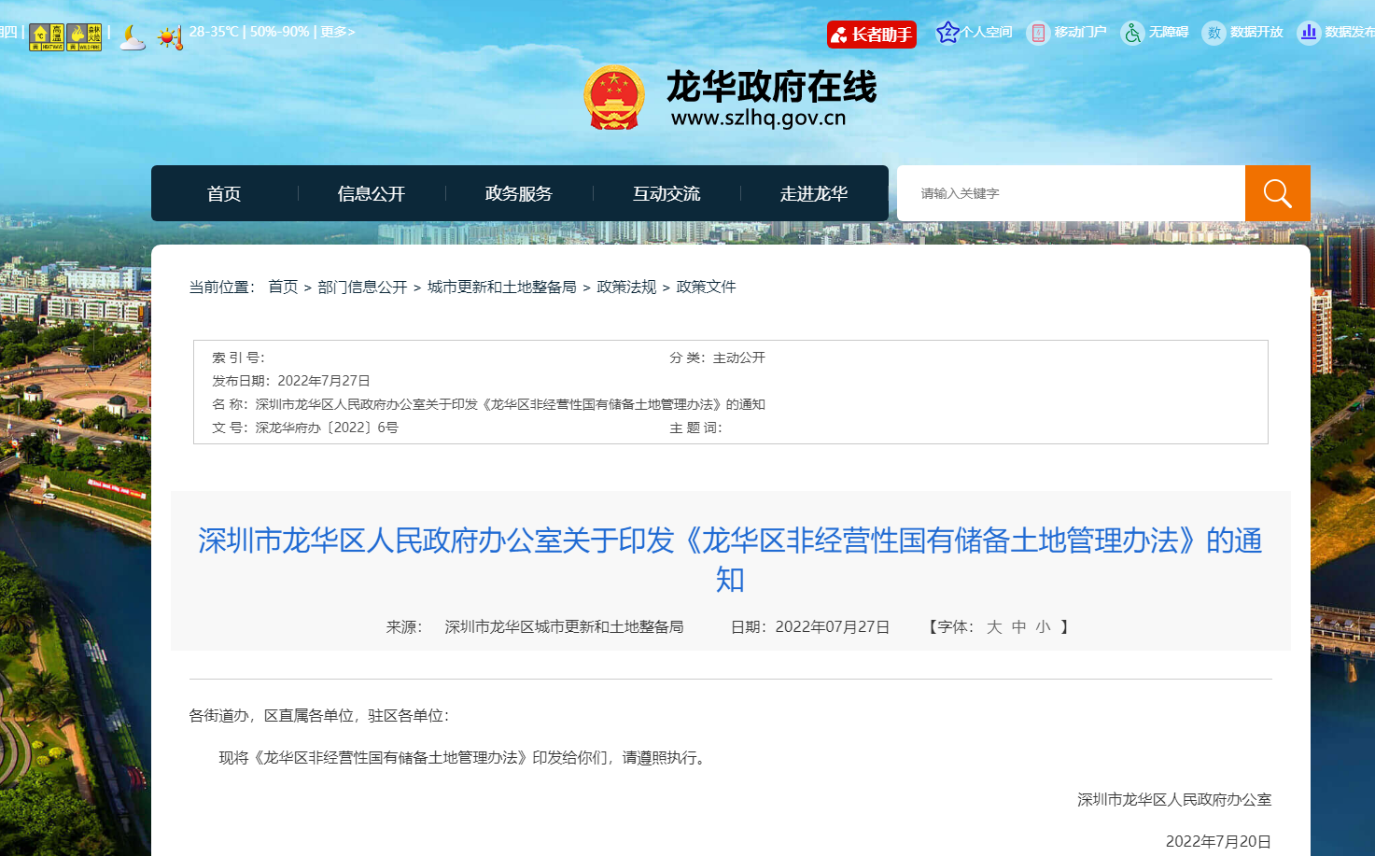This screenshot has height=856, width=1375.
Task: Click the high temperature warning icon
Action: click(x=47, y=36)
